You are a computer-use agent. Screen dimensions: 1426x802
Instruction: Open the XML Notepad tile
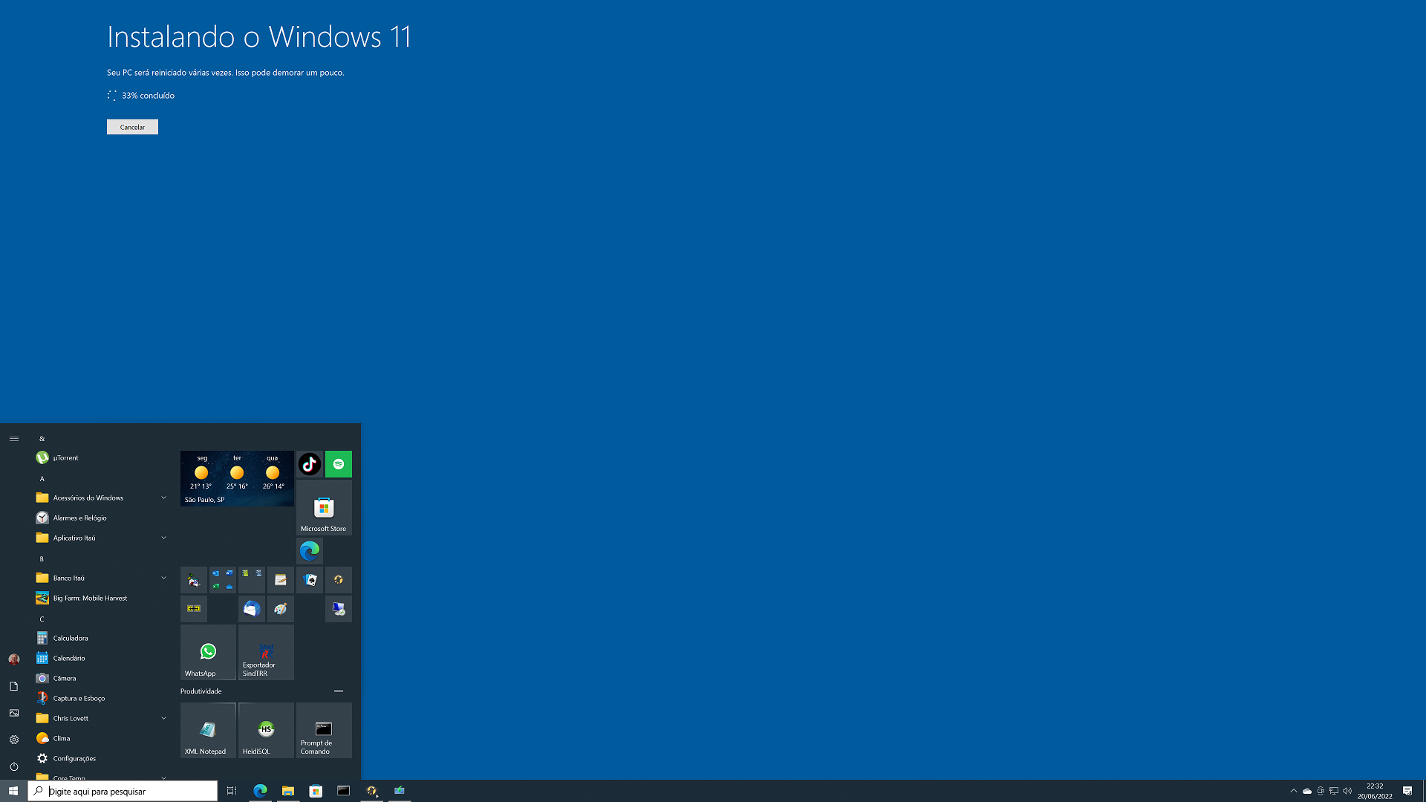pyautogui.click(x=208, y=731)
